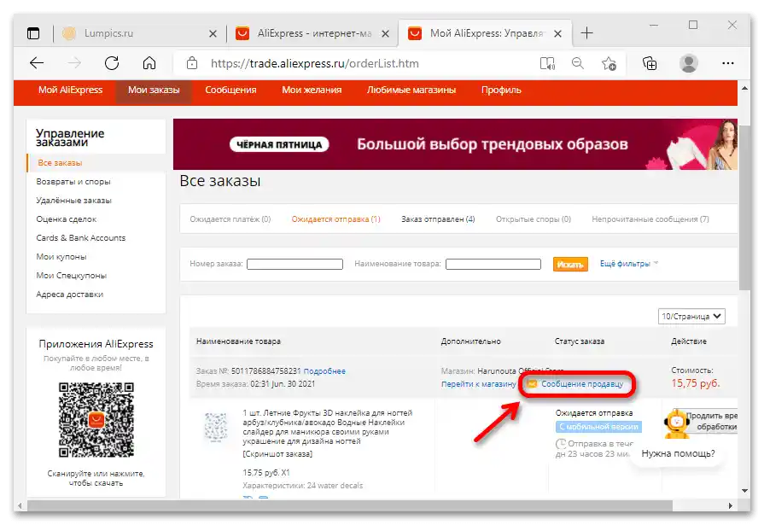This screenshot has height=525, width=764.
Task: Add this page to favorites
Action: pos(609,63)
